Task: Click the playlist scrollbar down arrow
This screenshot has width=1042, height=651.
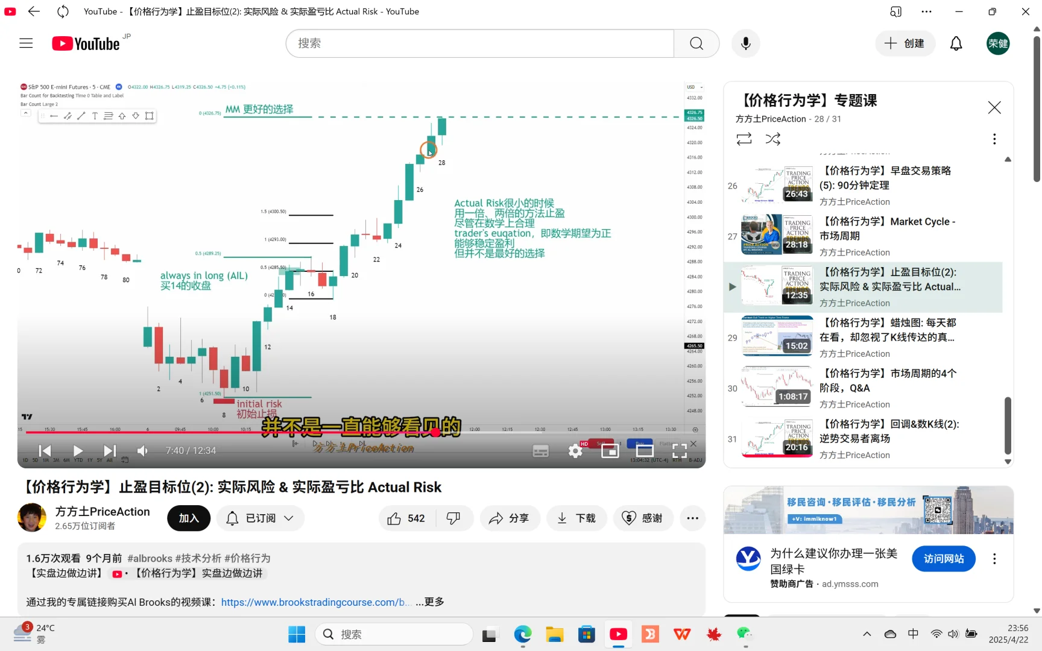Action: (x=1008, y=462)
